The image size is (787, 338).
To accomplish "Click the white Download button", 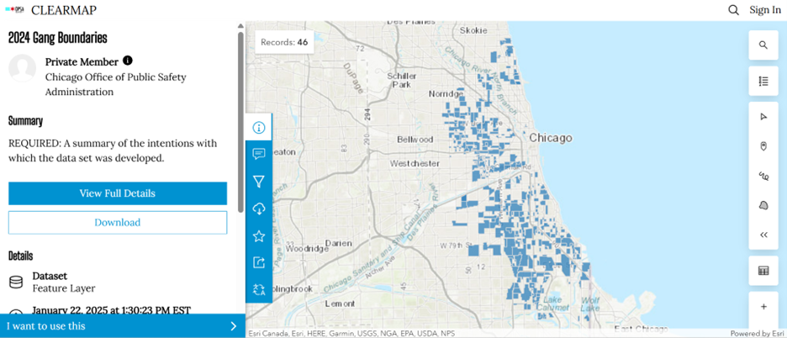I will tap(118, 223).
